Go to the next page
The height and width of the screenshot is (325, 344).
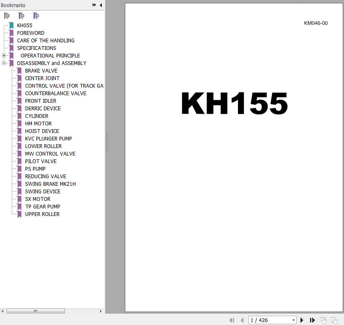click(302, 320)
